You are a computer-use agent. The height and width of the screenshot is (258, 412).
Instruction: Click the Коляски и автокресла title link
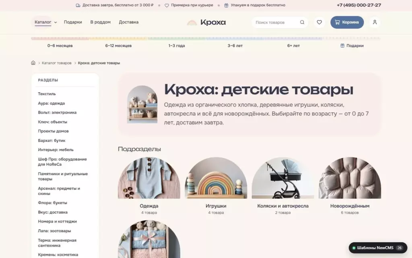click(283, 206)
